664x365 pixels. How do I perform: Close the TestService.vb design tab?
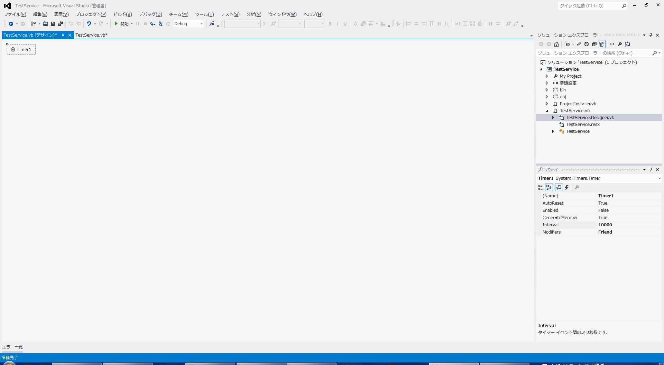[x=70, y=35]
